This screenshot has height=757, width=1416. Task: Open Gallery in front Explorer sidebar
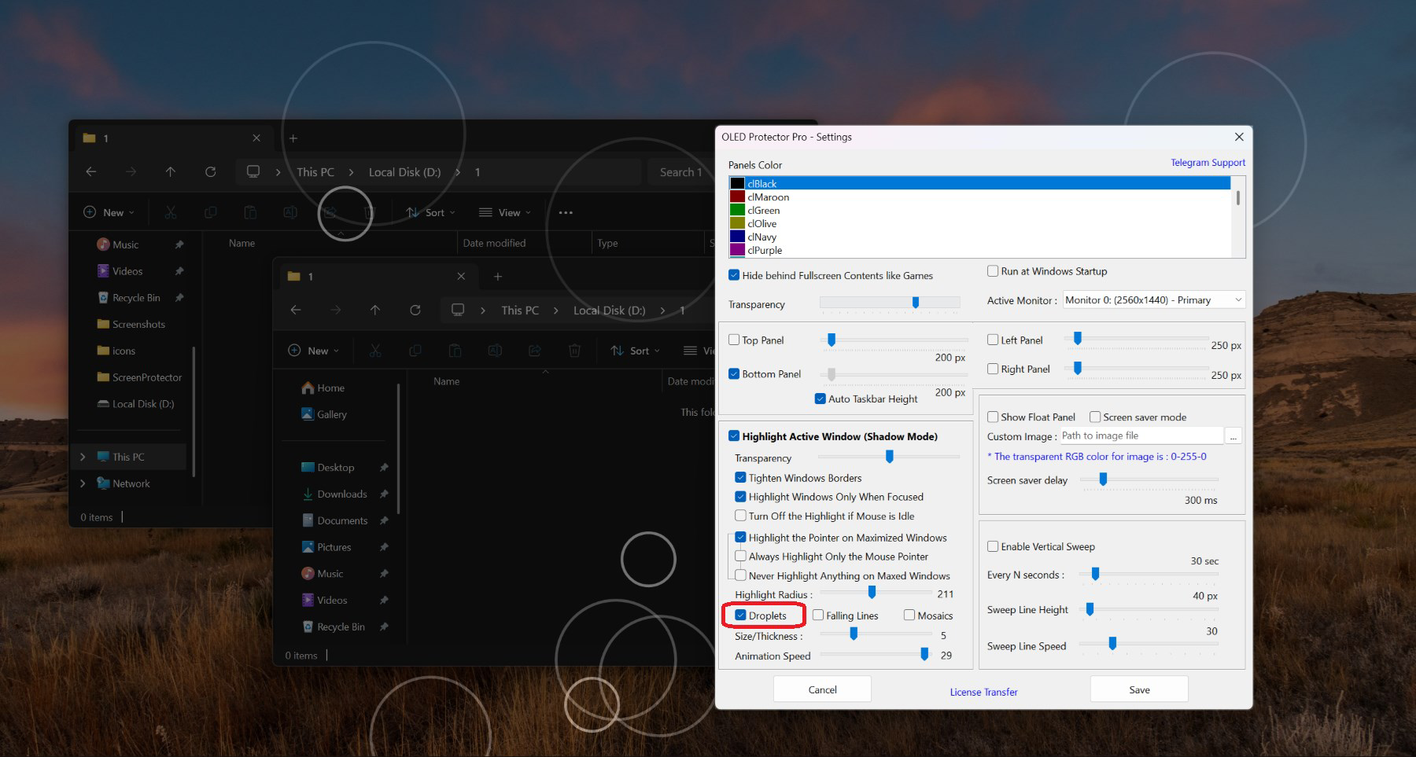324,414
